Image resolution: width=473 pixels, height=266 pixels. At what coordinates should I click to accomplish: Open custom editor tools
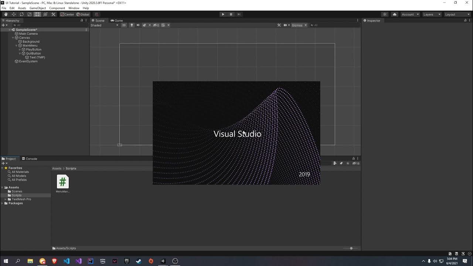(53, 14)
